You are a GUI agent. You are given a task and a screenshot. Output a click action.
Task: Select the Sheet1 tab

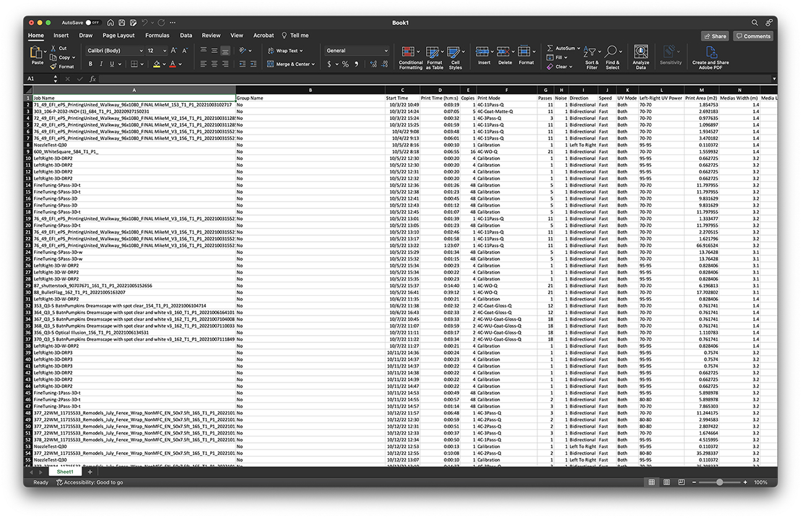tap(65, 472)
